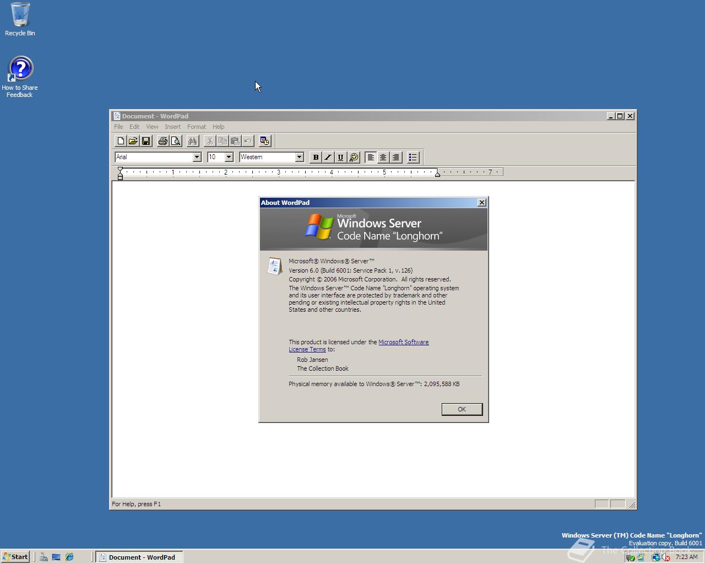Toggle Underline formatting
The image size is (705, 564).
[341, 158]
